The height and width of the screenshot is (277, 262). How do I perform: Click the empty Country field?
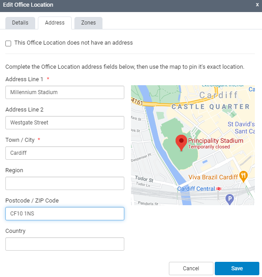tap(65, 244)
